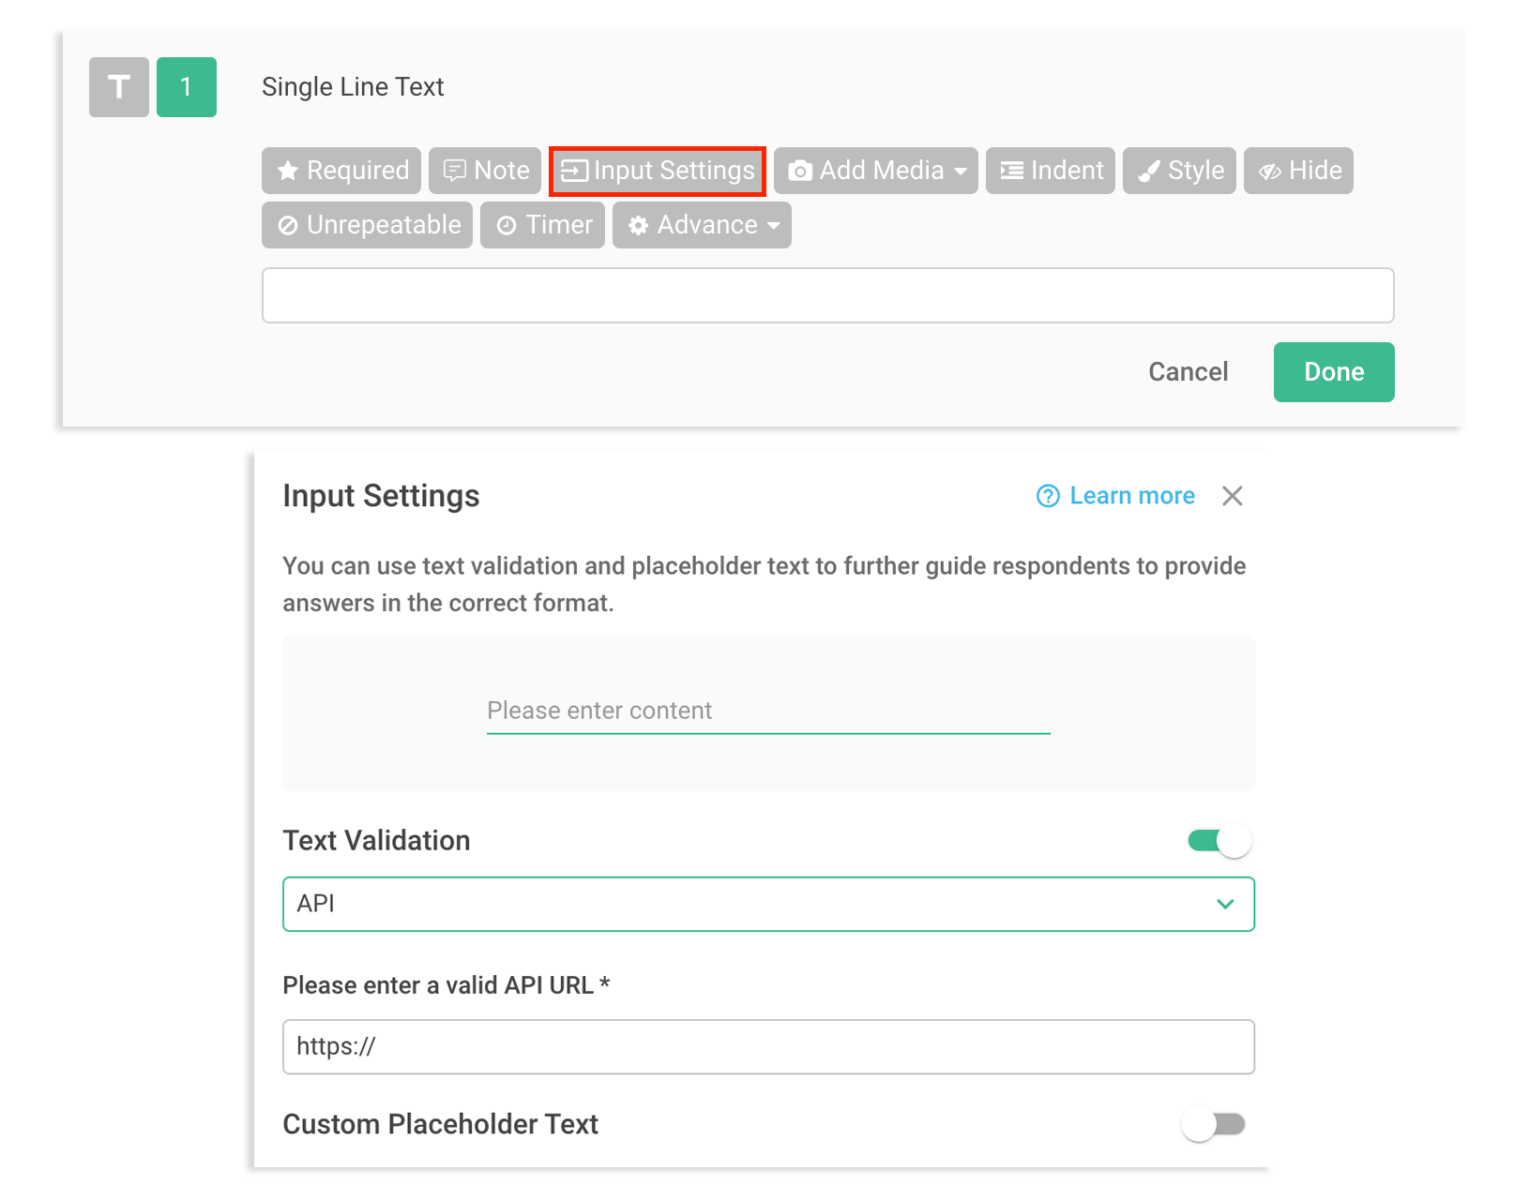Click the green question number 1 badge
This screenshot has height=1200, width=1529.
pyautogui.click(x=187, y=87)
